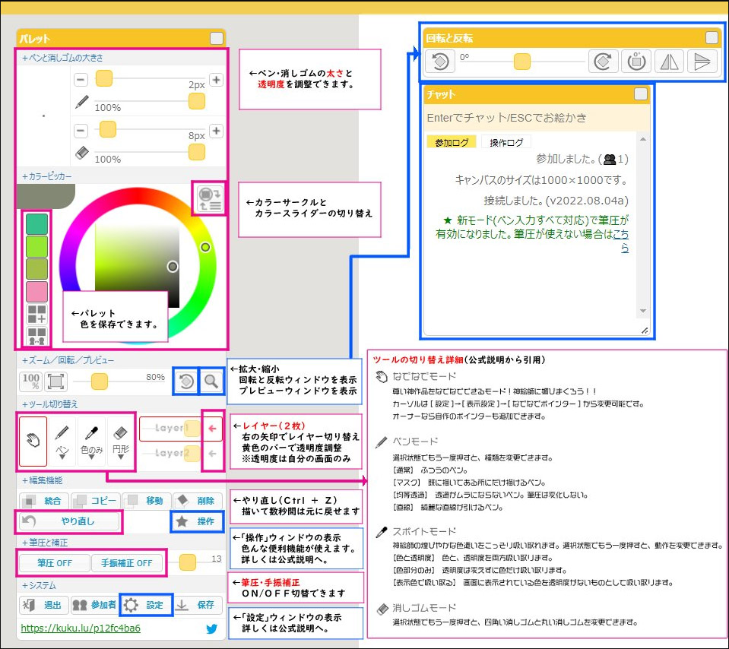Click the 保存 save button
Screen dimensions: 729x649
198,605
